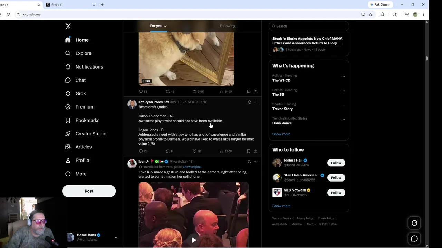Click the Post button
Image resolution: width=442 pixels, height=248 pixels.
89,191
